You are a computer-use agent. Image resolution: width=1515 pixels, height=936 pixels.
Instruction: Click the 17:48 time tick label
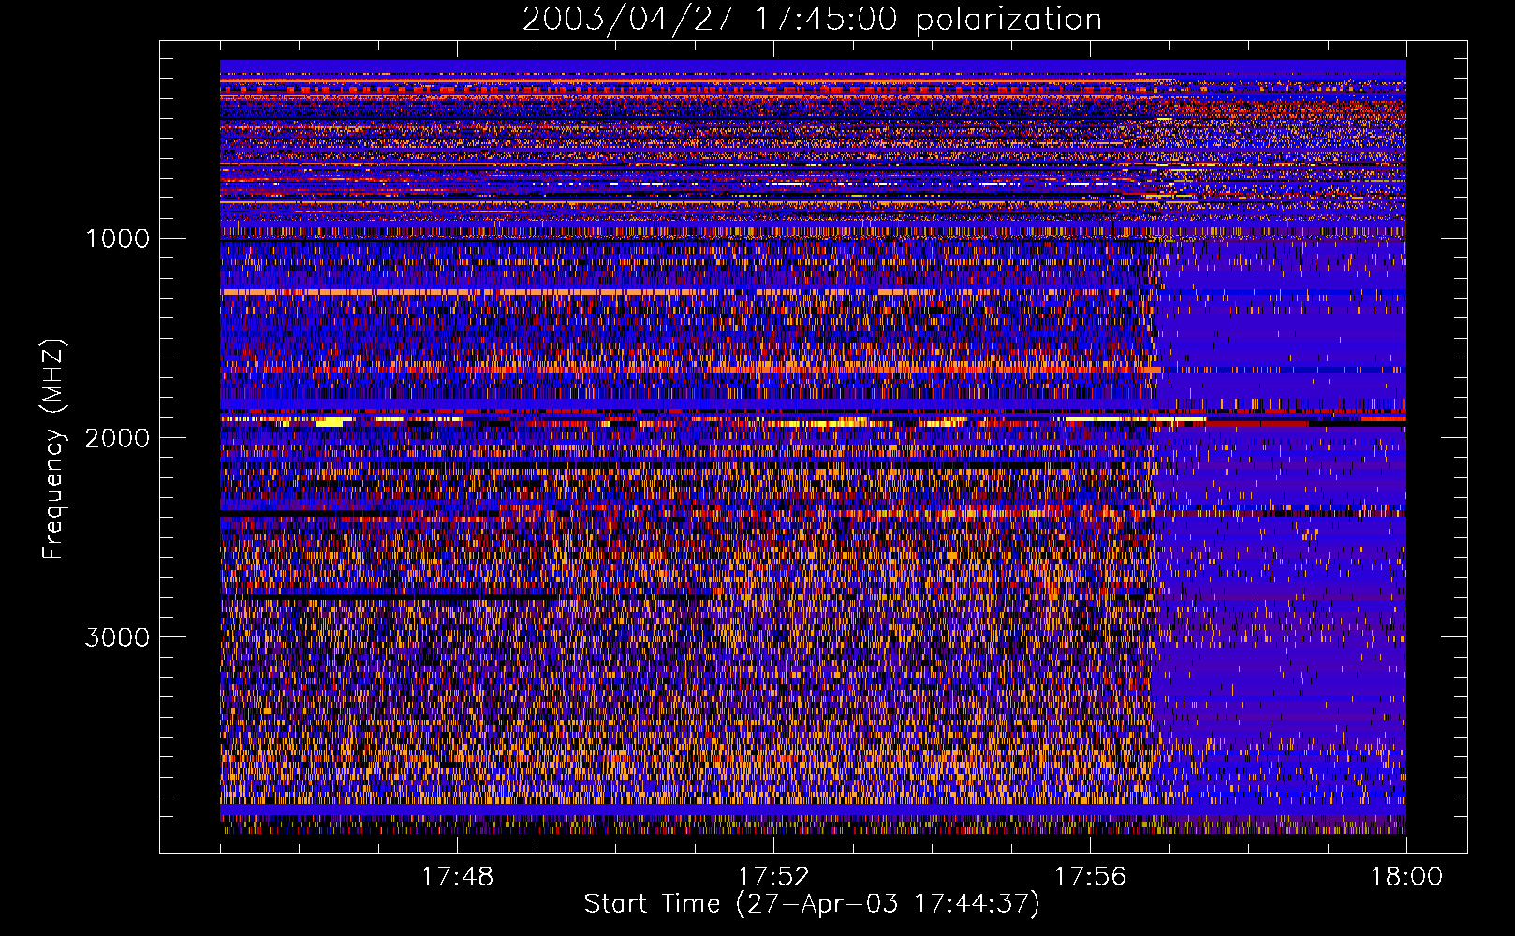tap(457, 877)
